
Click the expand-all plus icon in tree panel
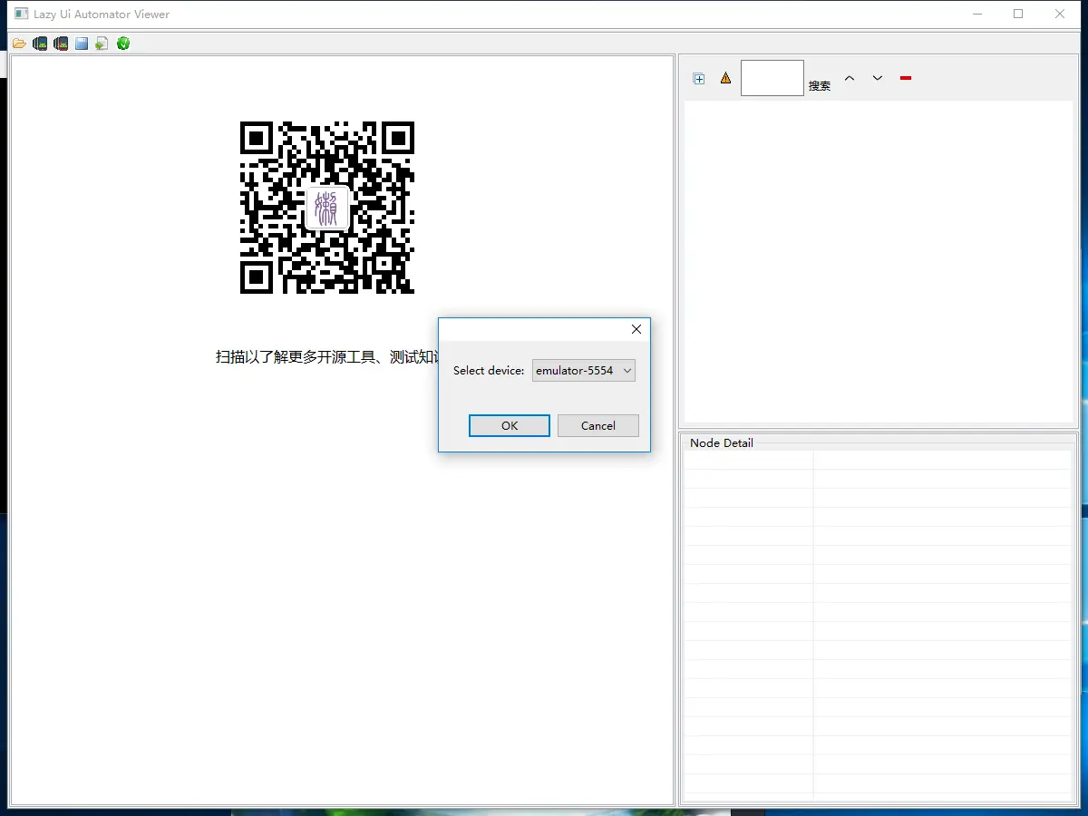pyautogui.click(x=699, y=79)
